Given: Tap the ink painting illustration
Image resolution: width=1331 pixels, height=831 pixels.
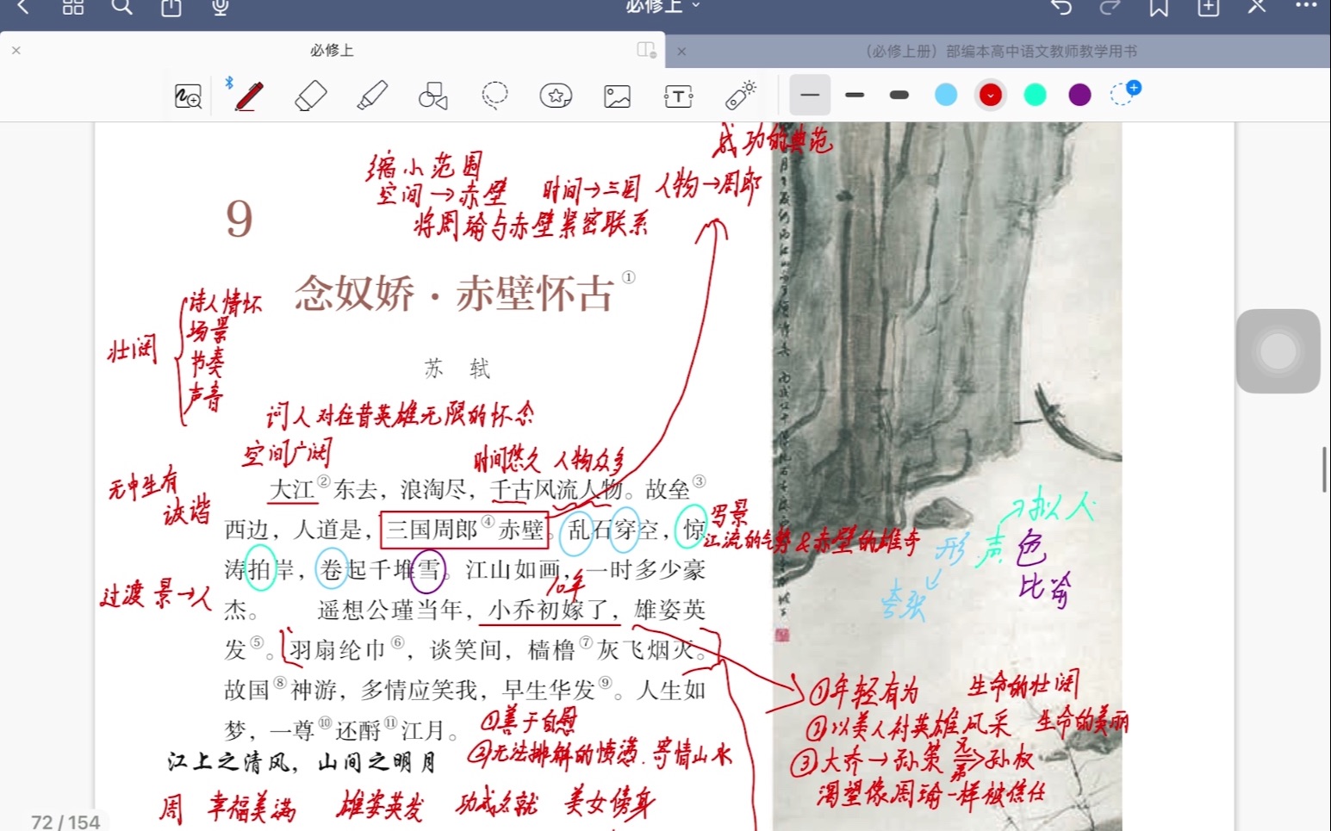Looking at the screenshot, I should (947, 476).
